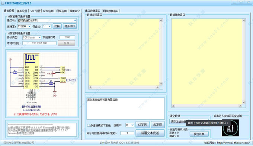Click the ESP-07/08/12E schematic image
The width and height of the screenshot is (253, 146).
(x=42, y=84)
